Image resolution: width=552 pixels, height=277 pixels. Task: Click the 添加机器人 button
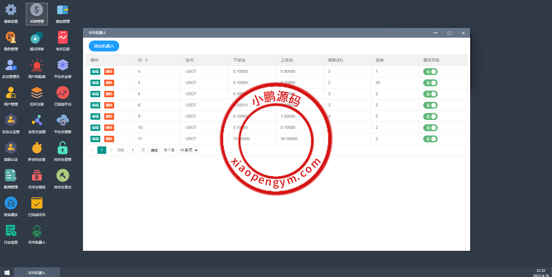click(104, 46)
